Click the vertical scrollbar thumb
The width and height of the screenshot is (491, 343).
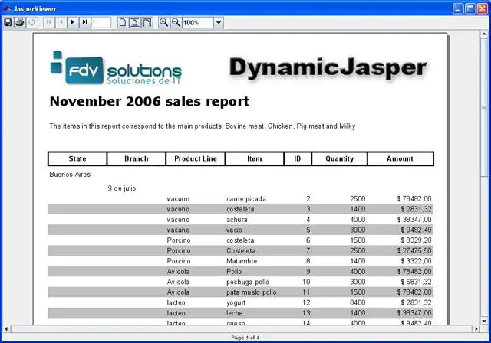(x=484, y=107)
